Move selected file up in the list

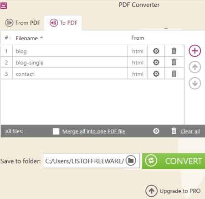point(195,67)
